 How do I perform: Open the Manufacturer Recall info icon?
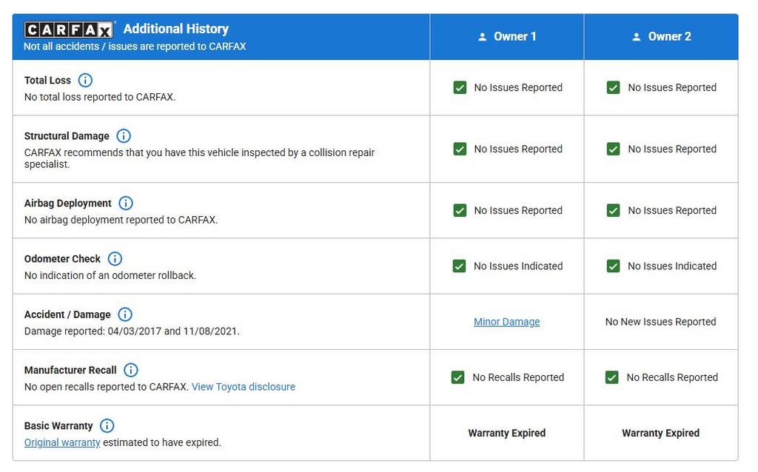pyautogui.click(x=131, y=370)
